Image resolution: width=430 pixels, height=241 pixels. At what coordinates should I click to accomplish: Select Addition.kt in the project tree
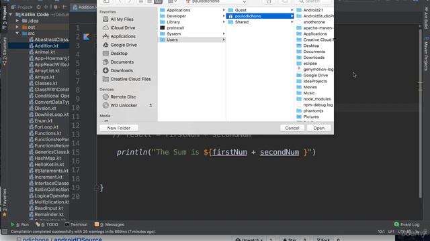click(x=46, y=46)
